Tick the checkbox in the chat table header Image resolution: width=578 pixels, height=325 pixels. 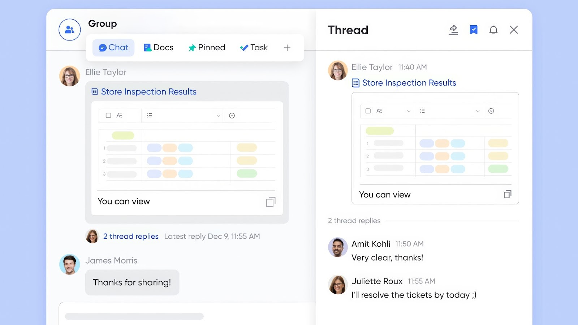click(108, 116)
